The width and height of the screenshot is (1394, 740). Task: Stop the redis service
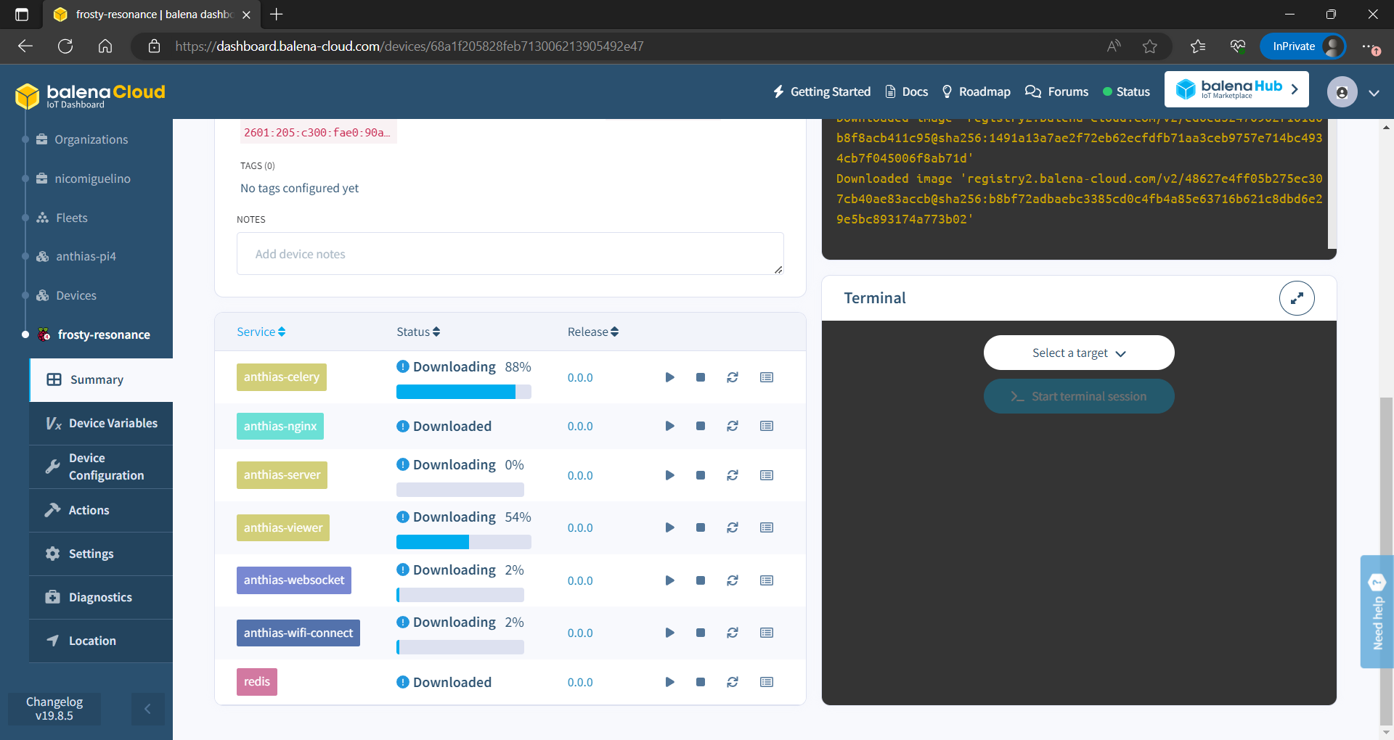[x=701, y=682]
